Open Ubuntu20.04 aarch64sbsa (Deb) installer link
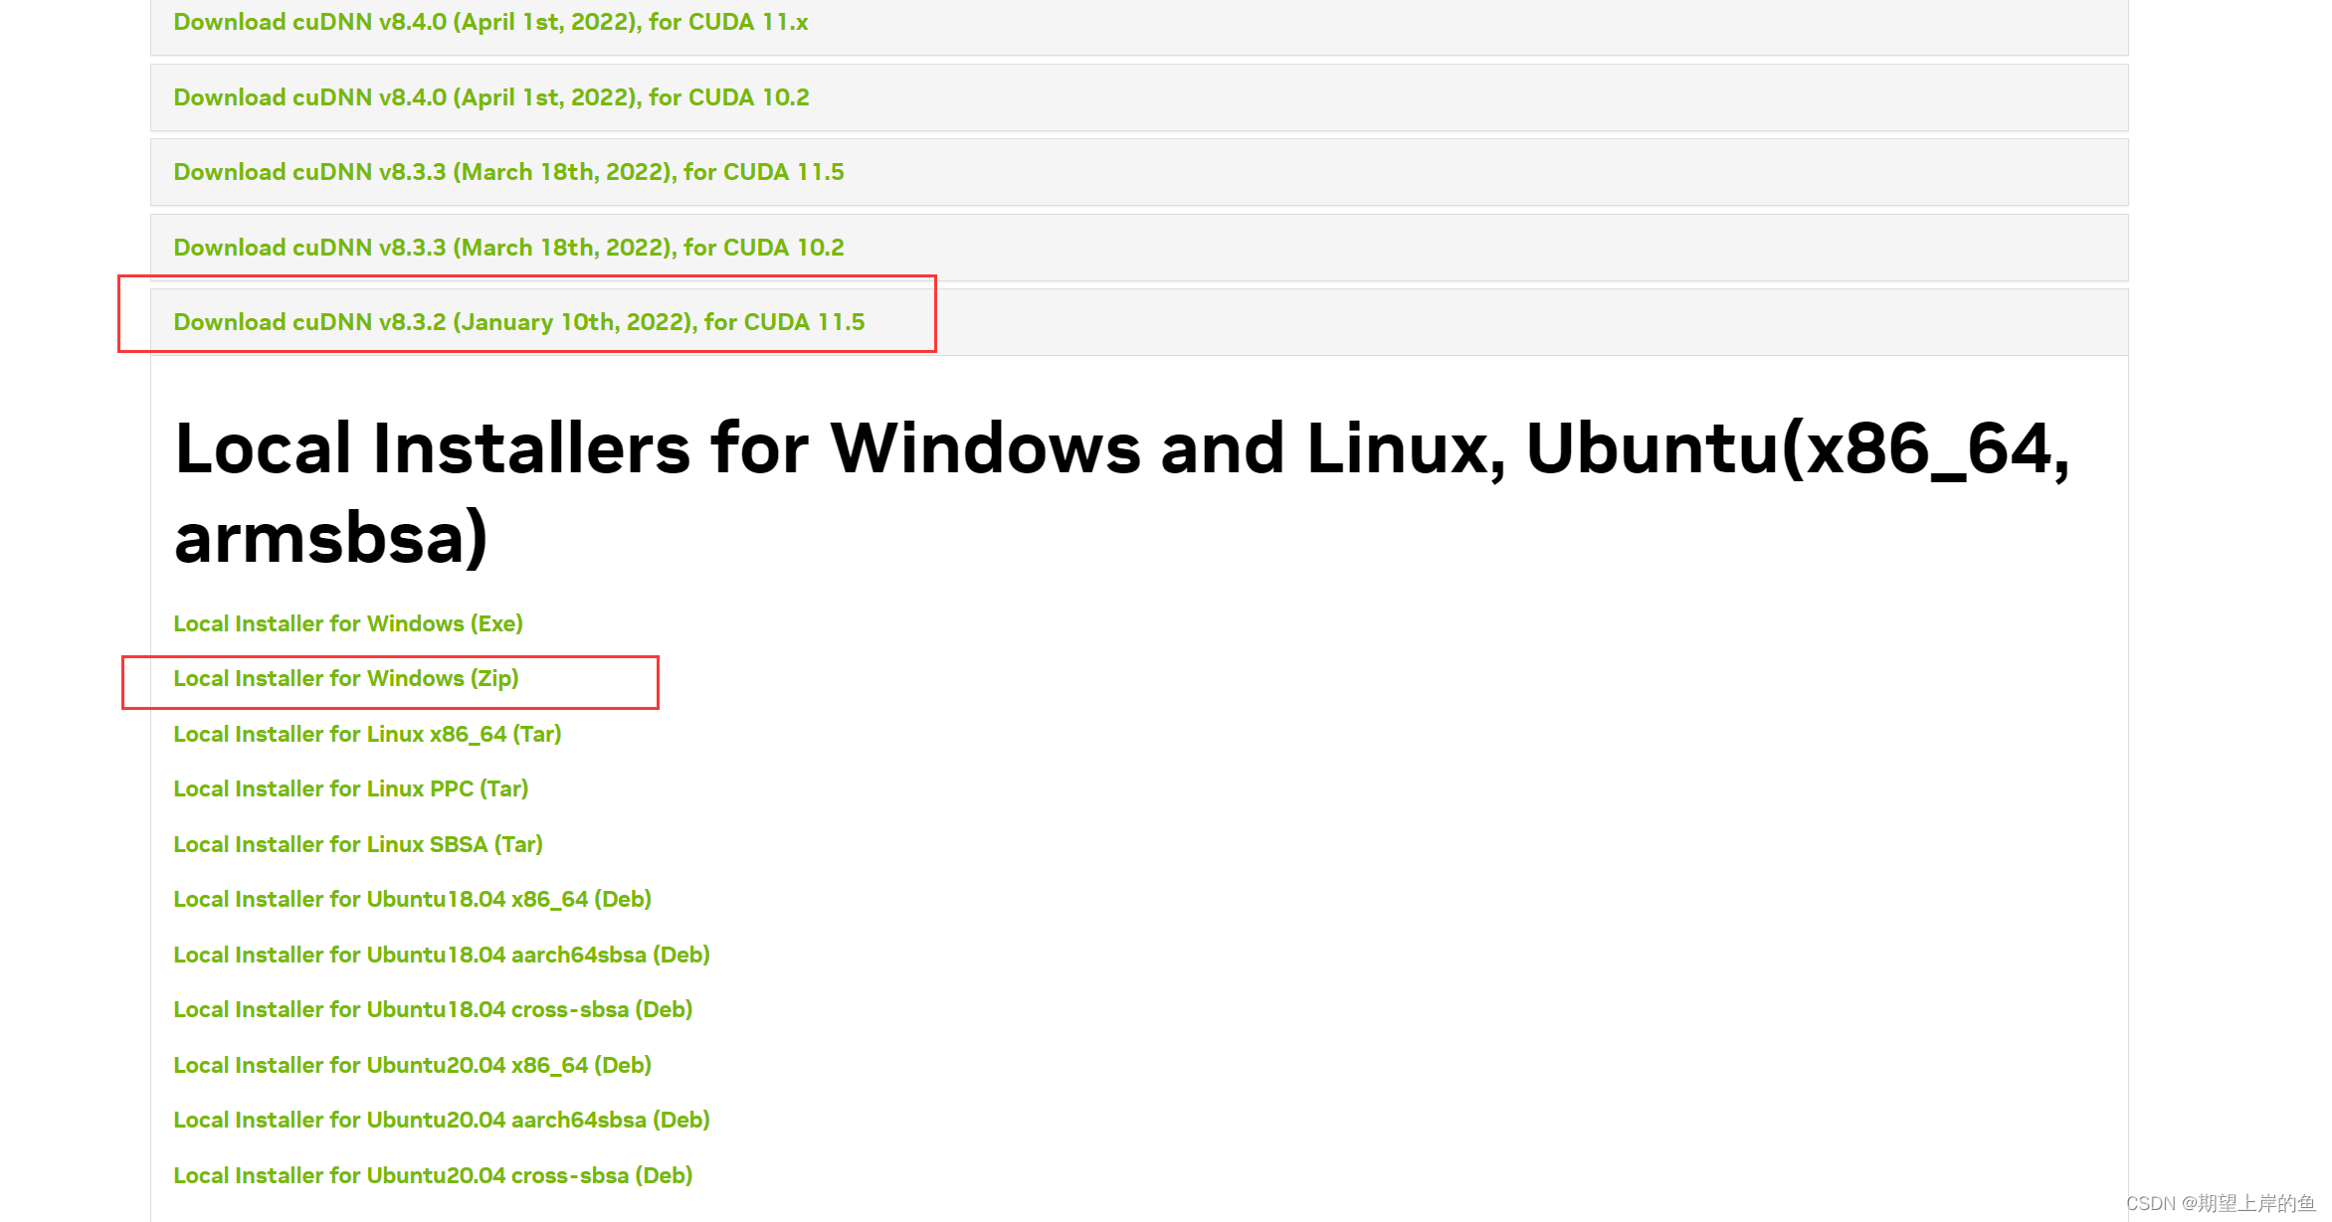Screen dimensions: 2332x1222 click(x=442, y=1120)
